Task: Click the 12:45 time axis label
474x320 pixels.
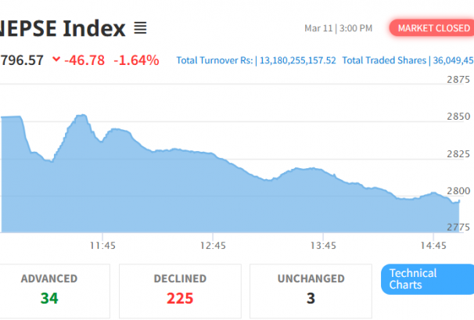Action: (214, 246)
